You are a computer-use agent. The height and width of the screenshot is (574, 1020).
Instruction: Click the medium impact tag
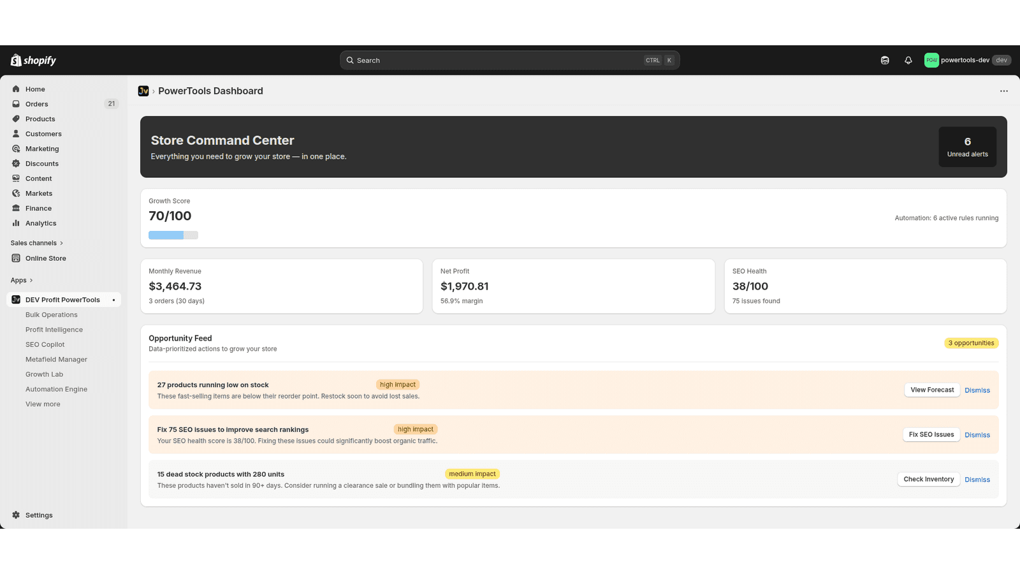(472, 474)
